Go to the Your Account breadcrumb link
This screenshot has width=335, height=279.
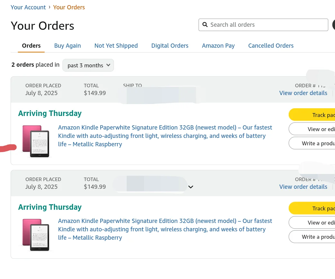28,7
